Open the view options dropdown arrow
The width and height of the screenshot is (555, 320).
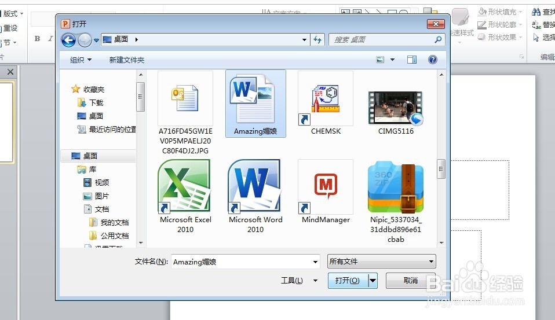392,60
